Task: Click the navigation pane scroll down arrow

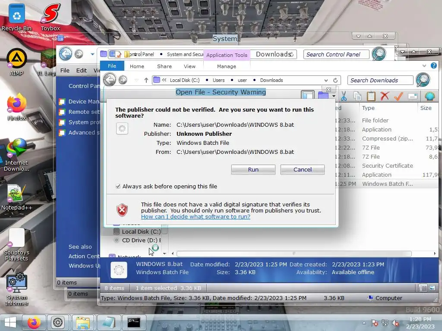Action: (164, 253)
